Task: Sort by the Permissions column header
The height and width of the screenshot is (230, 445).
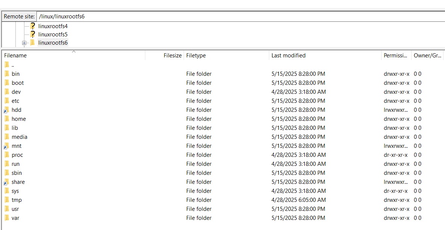Action: click(397, 56)
